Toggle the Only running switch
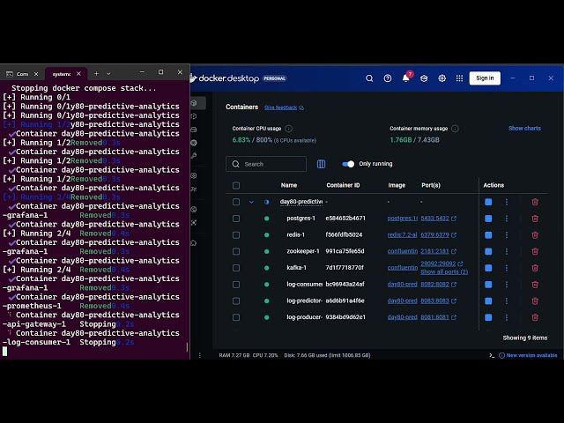Image resolution: width=564 pixels, height=423 pixels. (x=348, y=164)
